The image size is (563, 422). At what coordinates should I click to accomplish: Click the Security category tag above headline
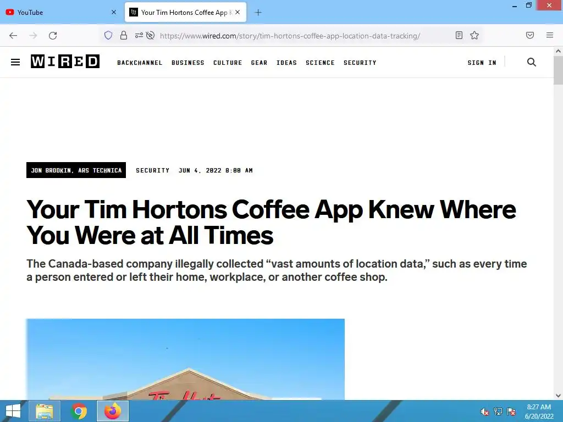tap(153, 170)
